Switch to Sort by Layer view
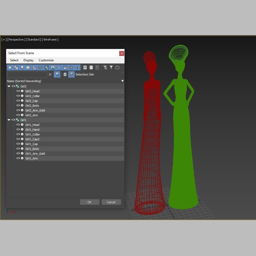The width and height of the screenshot is (256, 256). tap(65, 74)
